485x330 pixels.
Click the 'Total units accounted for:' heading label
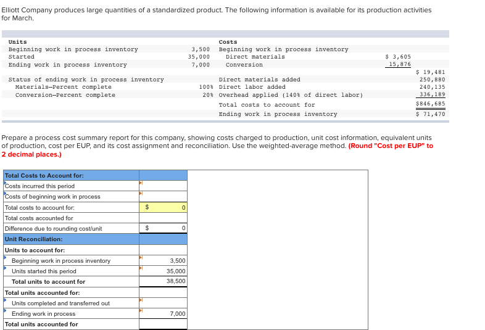pyautogui.click(x=42, y=292)
